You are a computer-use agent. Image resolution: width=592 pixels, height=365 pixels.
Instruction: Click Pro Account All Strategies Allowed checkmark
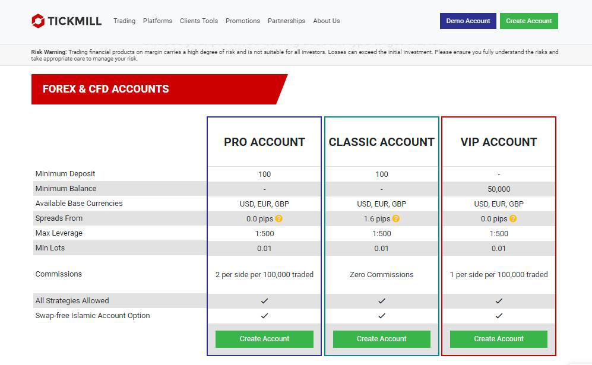pyautogui.click(x=264, y=301)
